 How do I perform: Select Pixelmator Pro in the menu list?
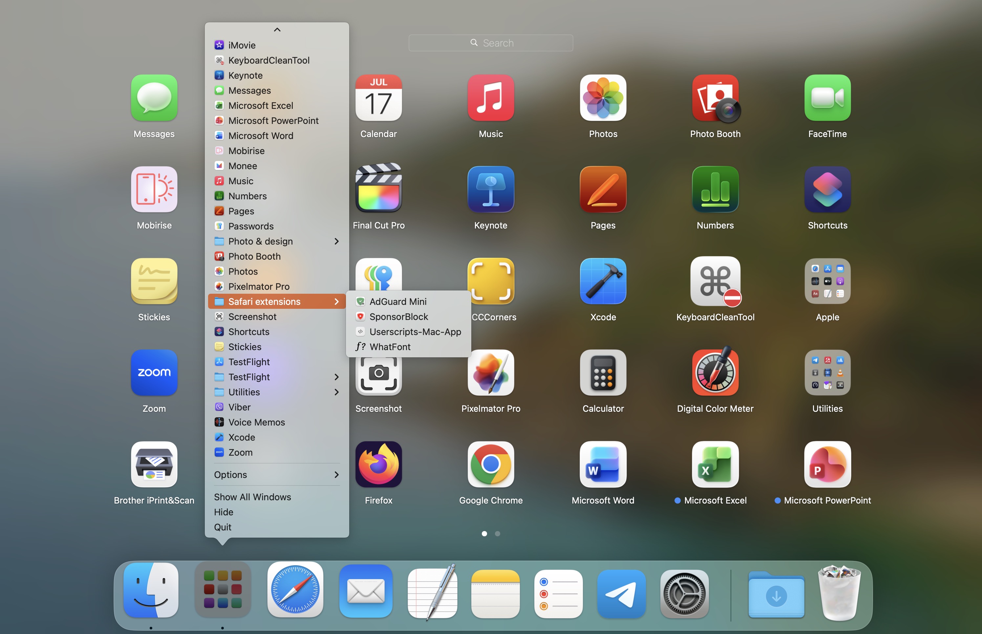(x=277, y=287)
